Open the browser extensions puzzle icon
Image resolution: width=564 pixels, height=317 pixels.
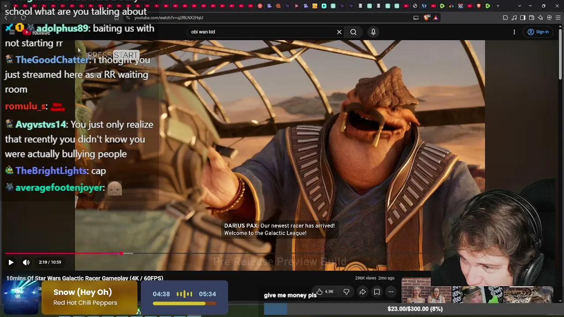(505, 18)
